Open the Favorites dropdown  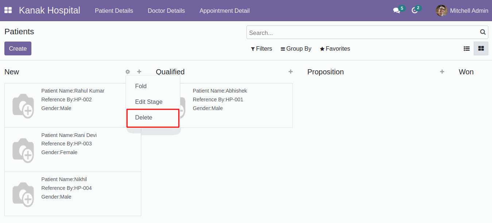(x=335, y=48)
